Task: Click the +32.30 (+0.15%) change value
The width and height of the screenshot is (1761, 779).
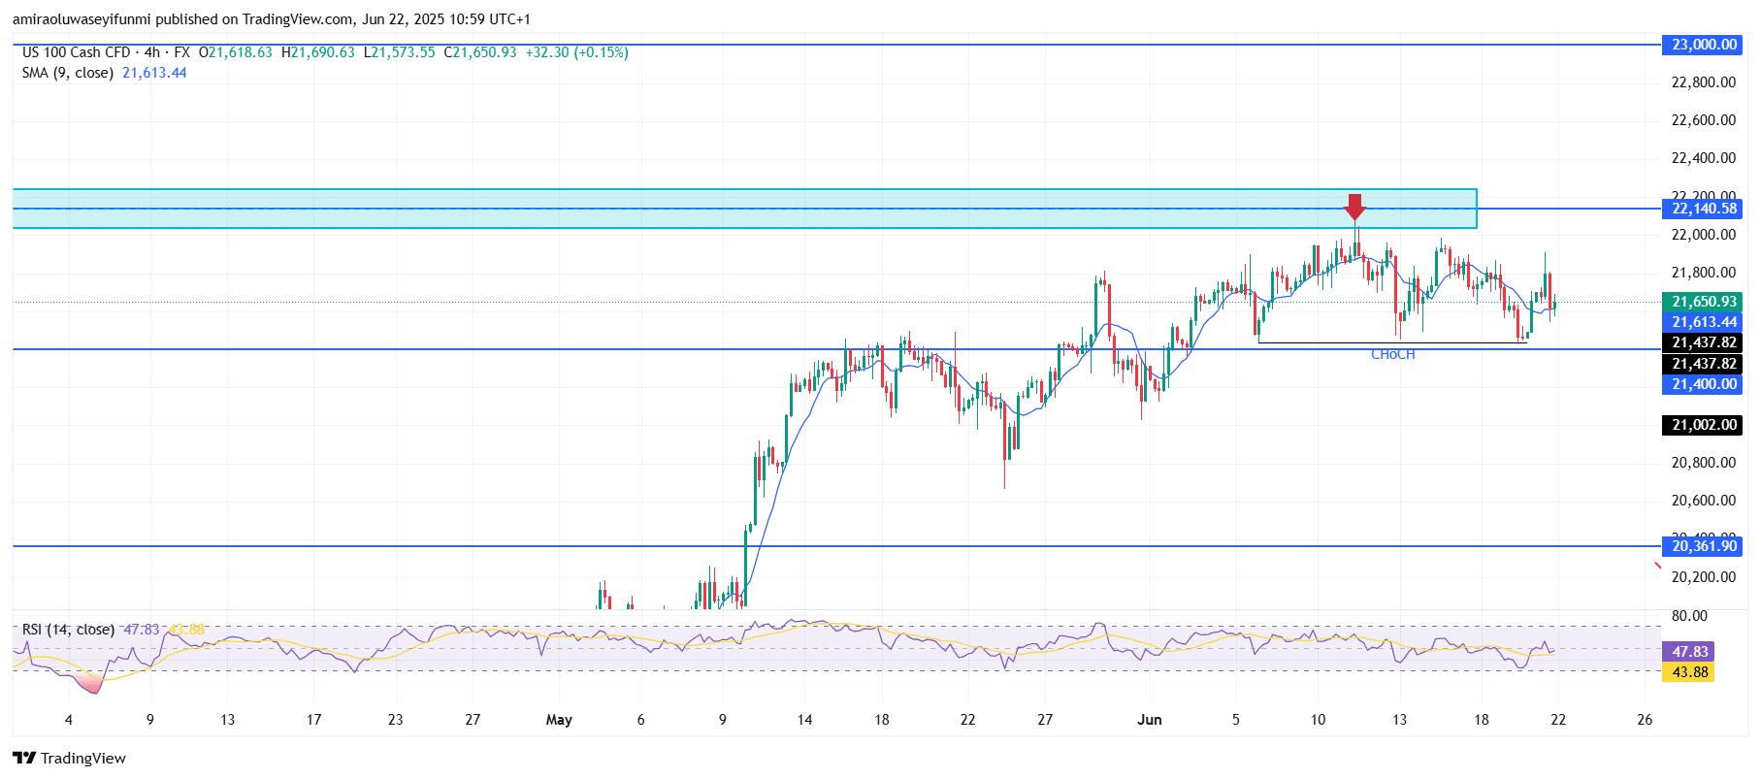Action: point(577,52)
